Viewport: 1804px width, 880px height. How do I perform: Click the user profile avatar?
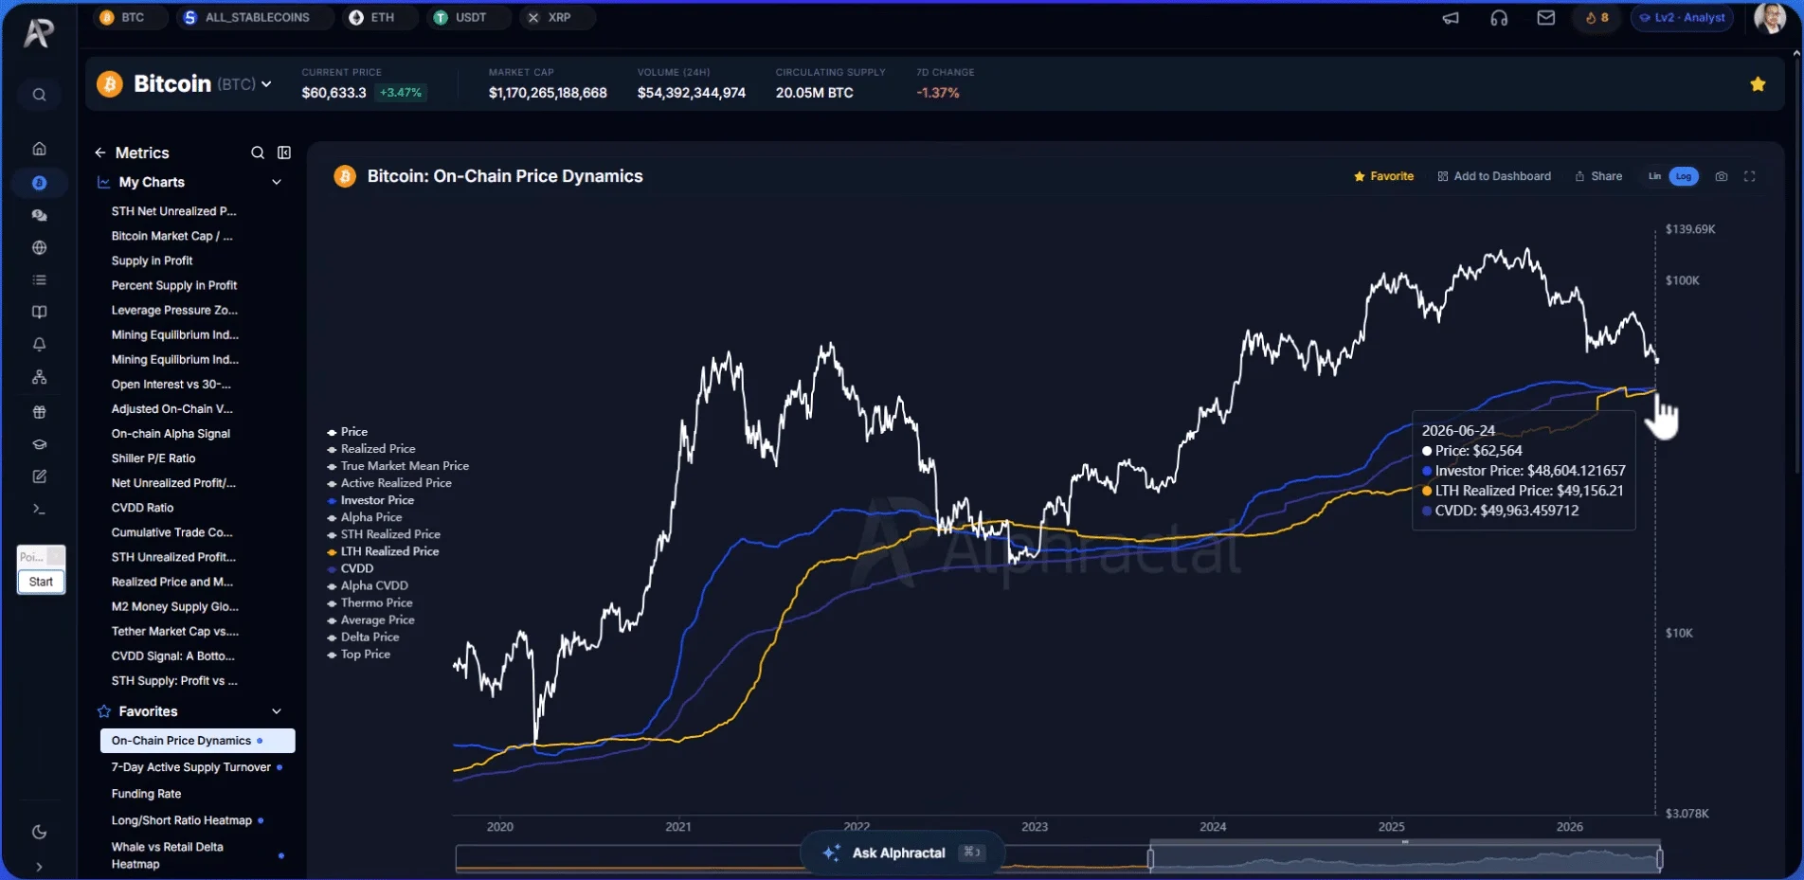click(1770, 18)
